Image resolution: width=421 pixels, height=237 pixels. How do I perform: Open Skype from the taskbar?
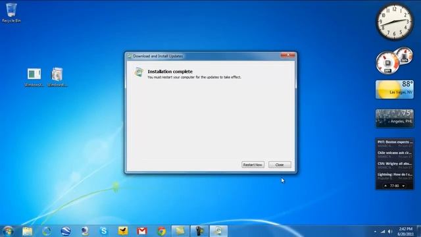tap(104, 231)
